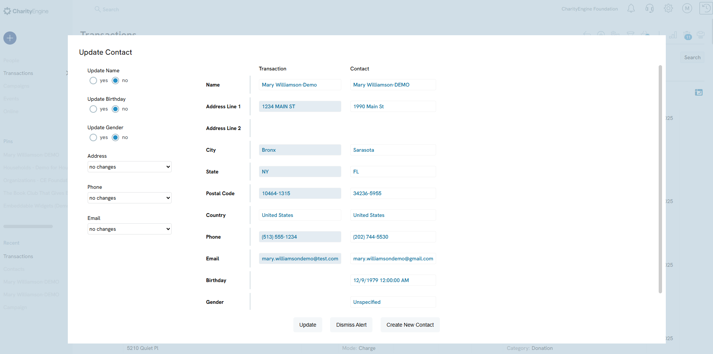Open Online in the sidebar

click(x=11, y=111)
